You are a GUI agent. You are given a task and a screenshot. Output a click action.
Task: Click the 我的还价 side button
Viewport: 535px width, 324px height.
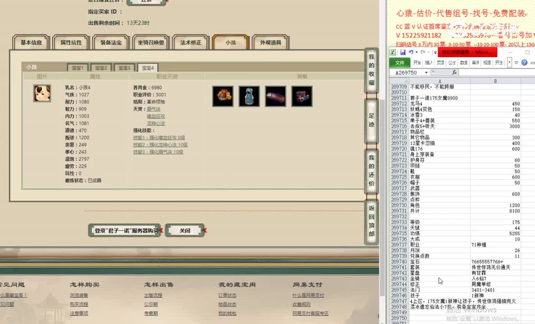(372, 171)
